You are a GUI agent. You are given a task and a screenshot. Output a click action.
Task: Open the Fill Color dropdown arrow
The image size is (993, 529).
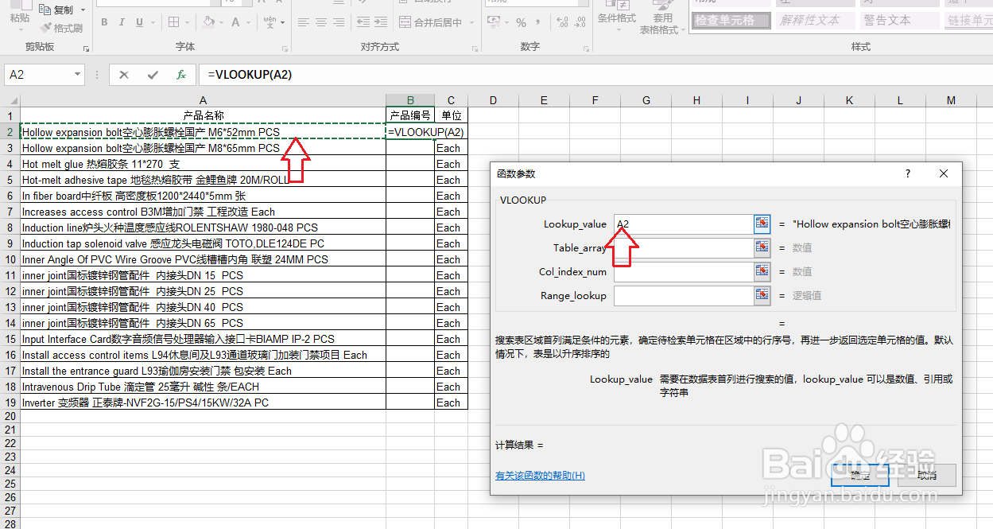coord(221,22)
